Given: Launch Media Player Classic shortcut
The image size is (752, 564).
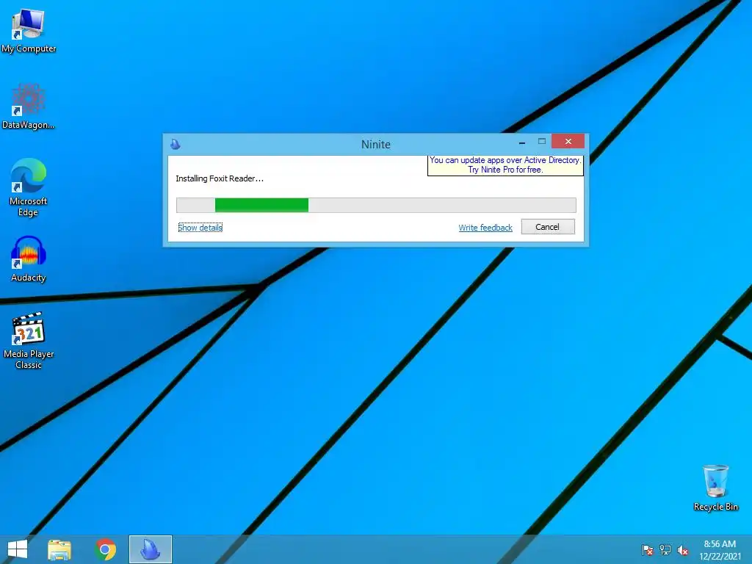Looking at the screenshot, I should coord(29,341).
